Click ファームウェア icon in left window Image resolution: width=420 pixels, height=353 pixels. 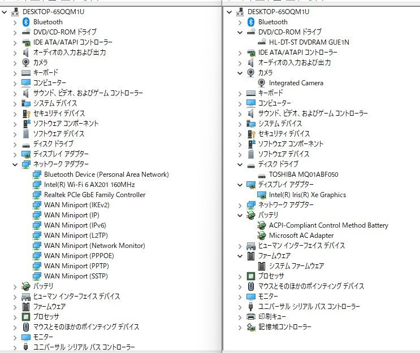(x=26, y=307)
